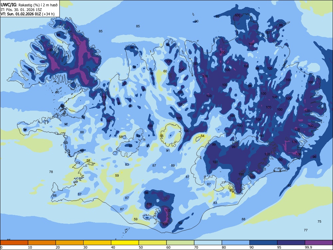Click the legend tick label 99.9
This screenshot has height=250, width=333.
point(308,247)
